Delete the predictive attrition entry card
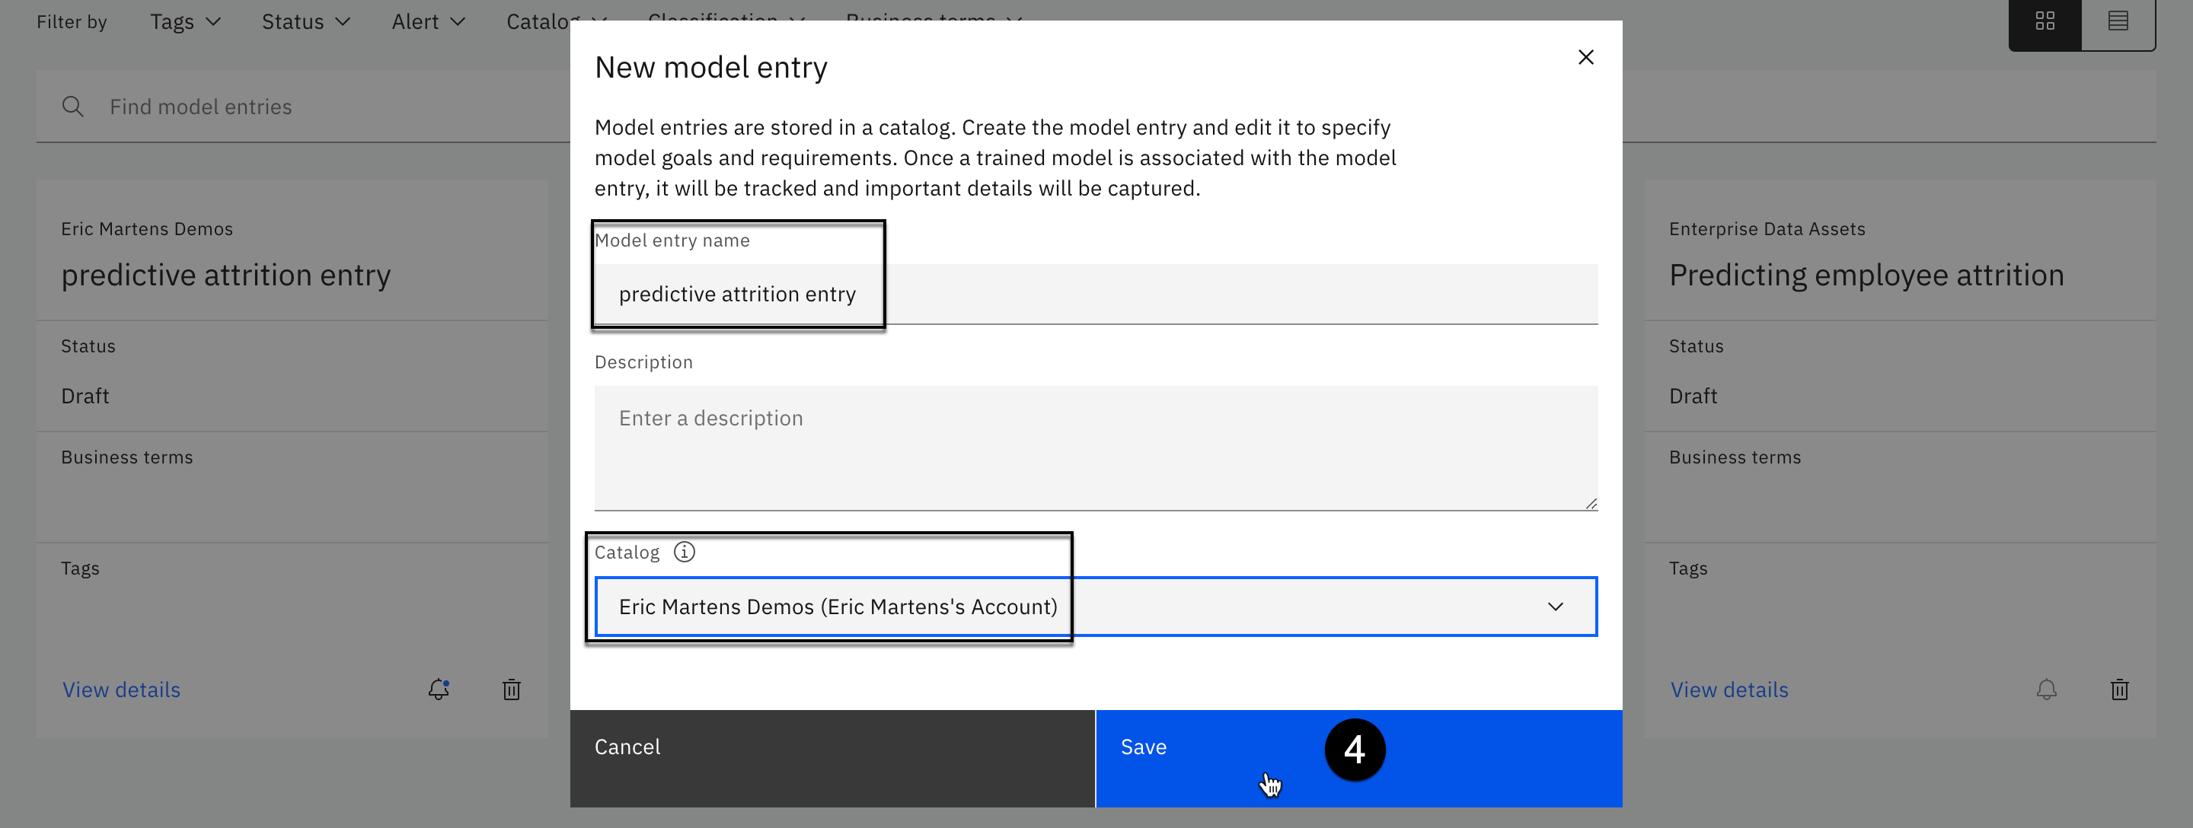Image resolution: width=2193 pixels, height=828 pixels. (512, 689)
